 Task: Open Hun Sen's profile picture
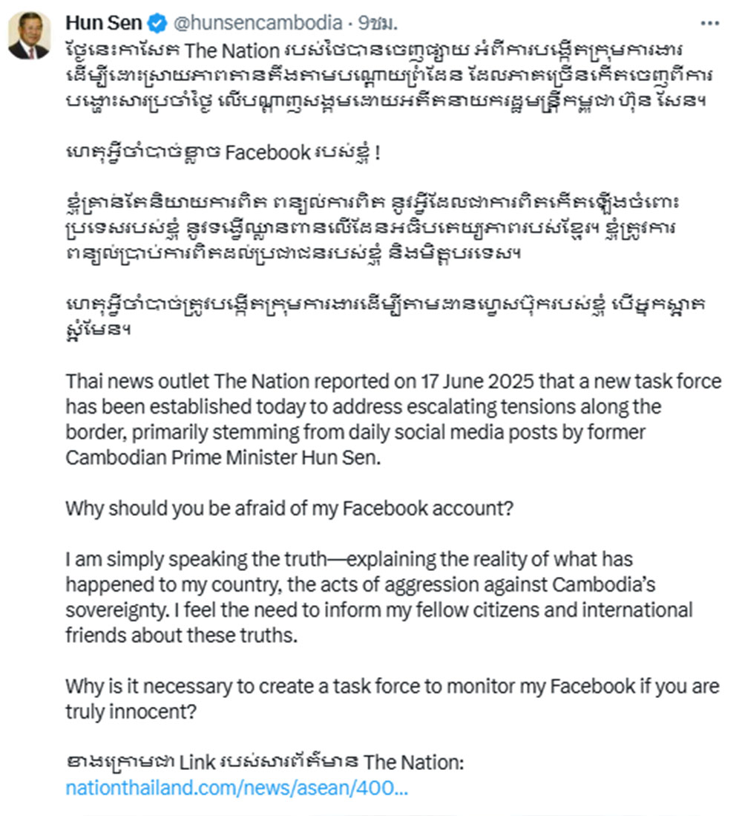click(30, 35)
